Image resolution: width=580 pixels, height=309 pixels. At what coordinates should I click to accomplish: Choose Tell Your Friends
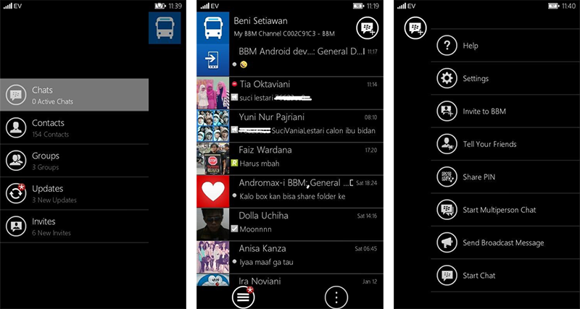[505, 144]
